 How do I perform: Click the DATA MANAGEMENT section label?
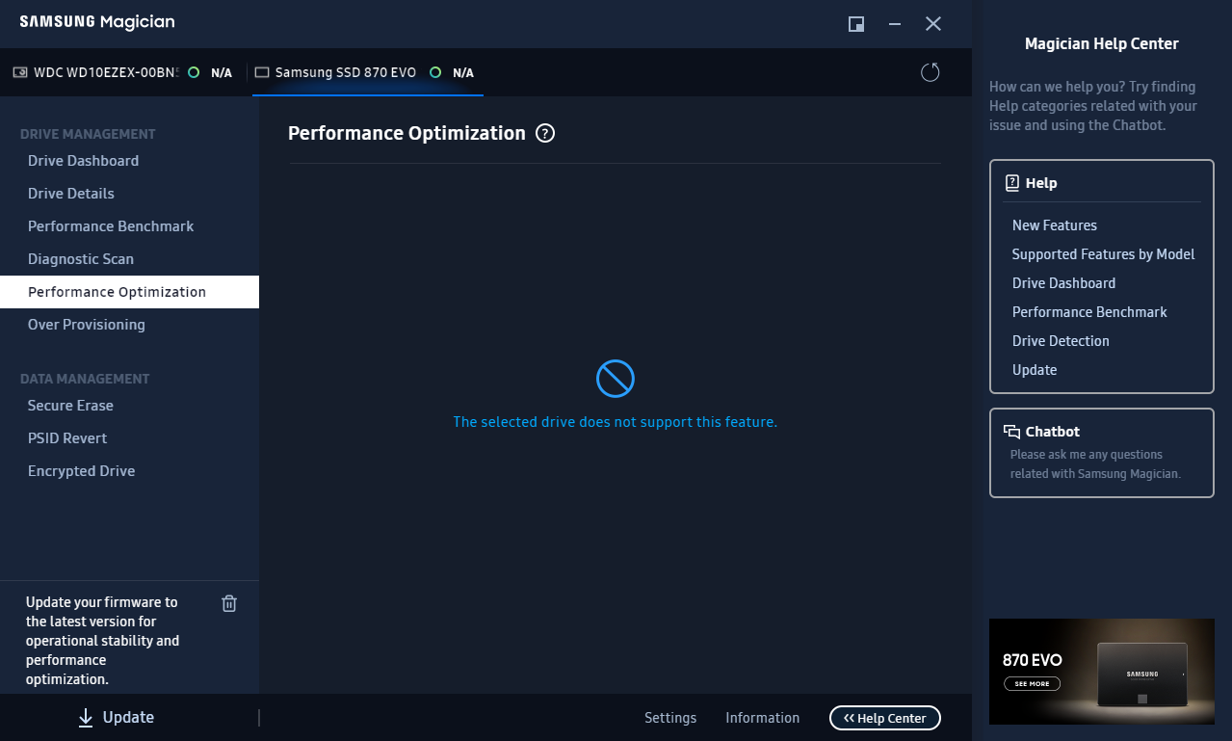(85, 379)
